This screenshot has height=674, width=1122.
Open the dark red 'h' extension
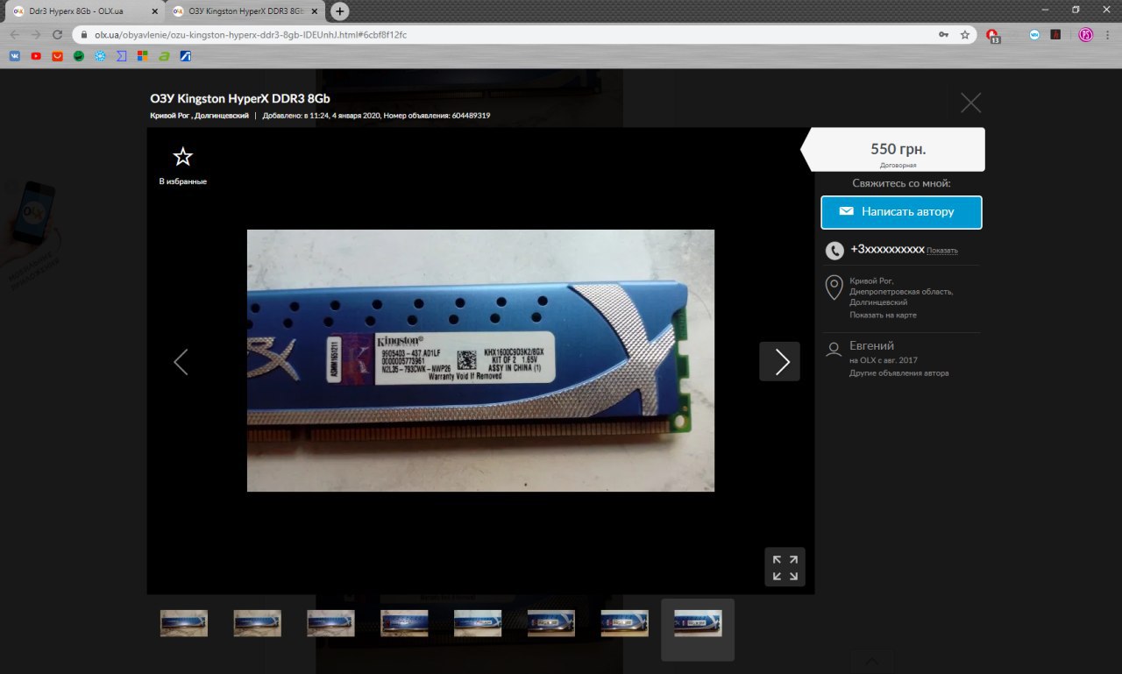point(1056,34)
